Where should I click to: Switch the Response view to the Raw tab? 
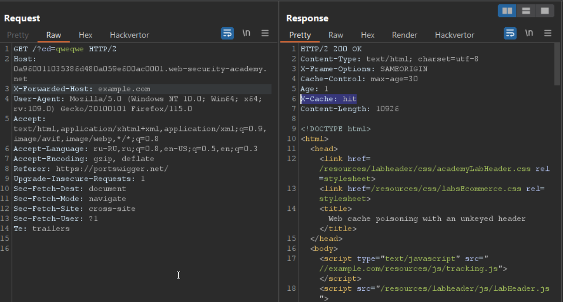[x=336, y=35]
